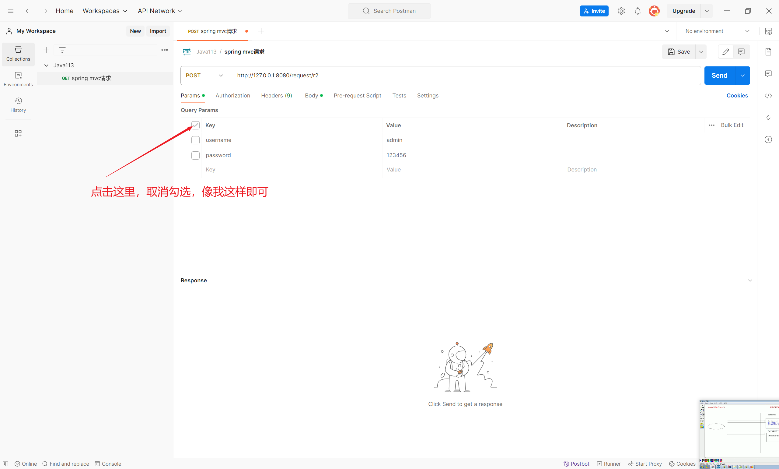
Task: Open the settings gear icon
Action: tap(621, 11)
